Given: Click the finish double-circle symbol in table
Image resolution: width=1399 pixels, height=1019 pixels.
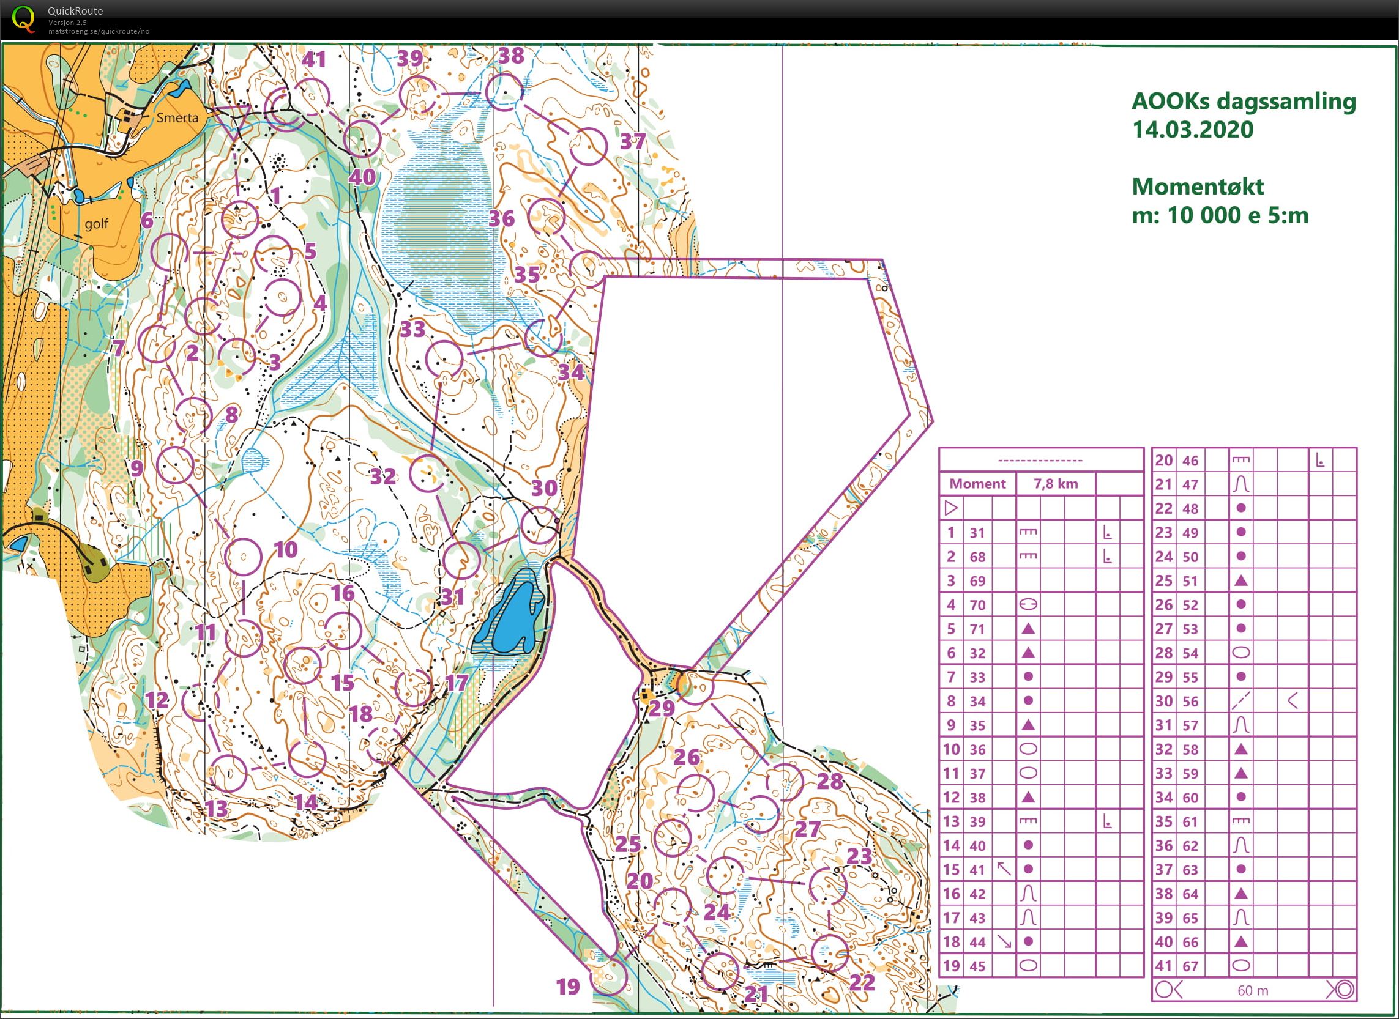Looking at the screenshot, I should (x=1345, y=990).
